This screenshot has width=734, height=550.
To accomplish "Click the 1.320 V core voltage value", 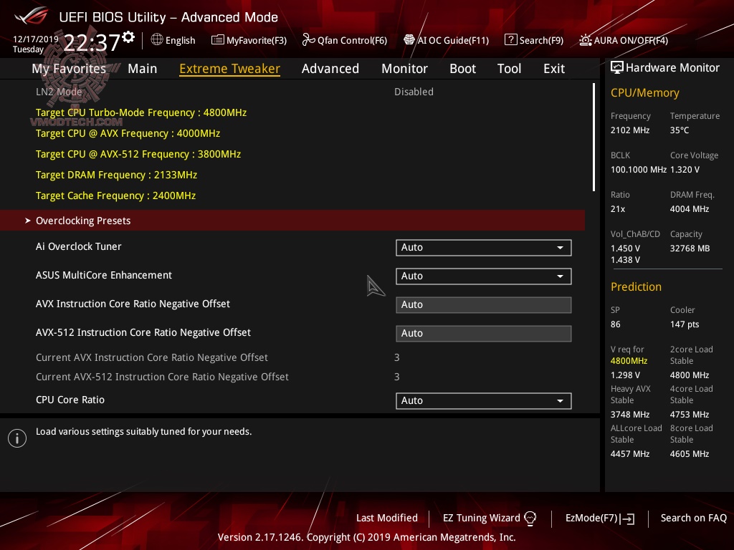I will pyautogui.click(x=685, y=169).
